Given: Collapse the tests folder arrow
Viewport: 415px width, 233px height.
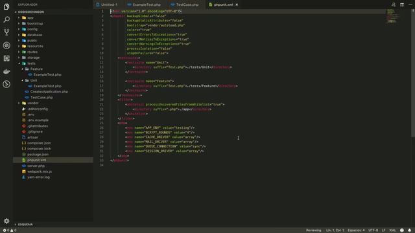Looking at the screenshot, I should click(19, 63).
